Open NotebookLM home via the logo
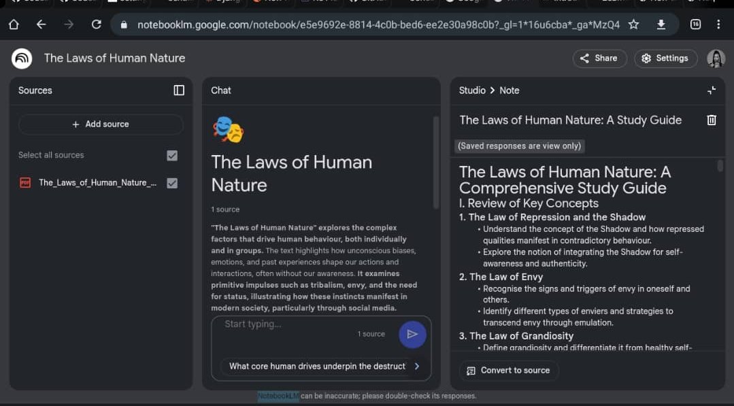Image resolution: width=734 pixels, height=406 pixels. [x=22, y=58]
